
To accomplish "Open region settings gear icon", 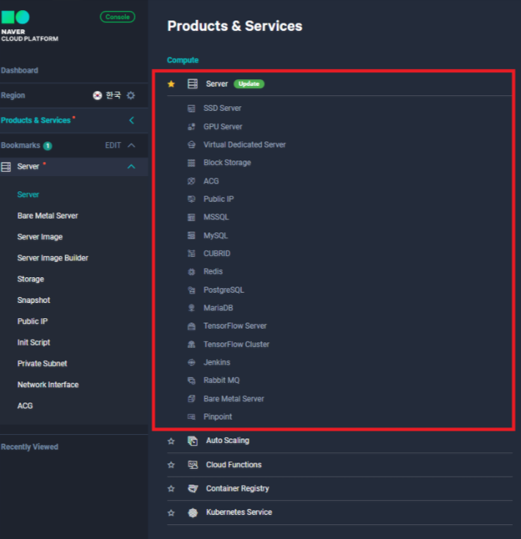I will point(131,95).
